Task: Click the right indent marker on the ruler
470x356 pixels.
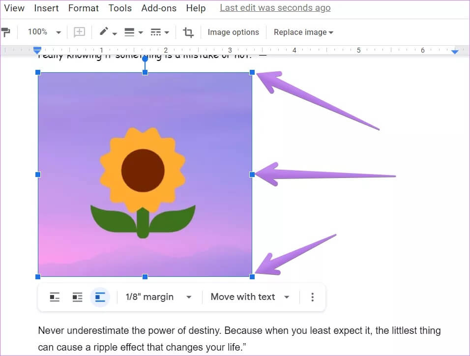Action: pyautogui.click(x=455, y=51)
